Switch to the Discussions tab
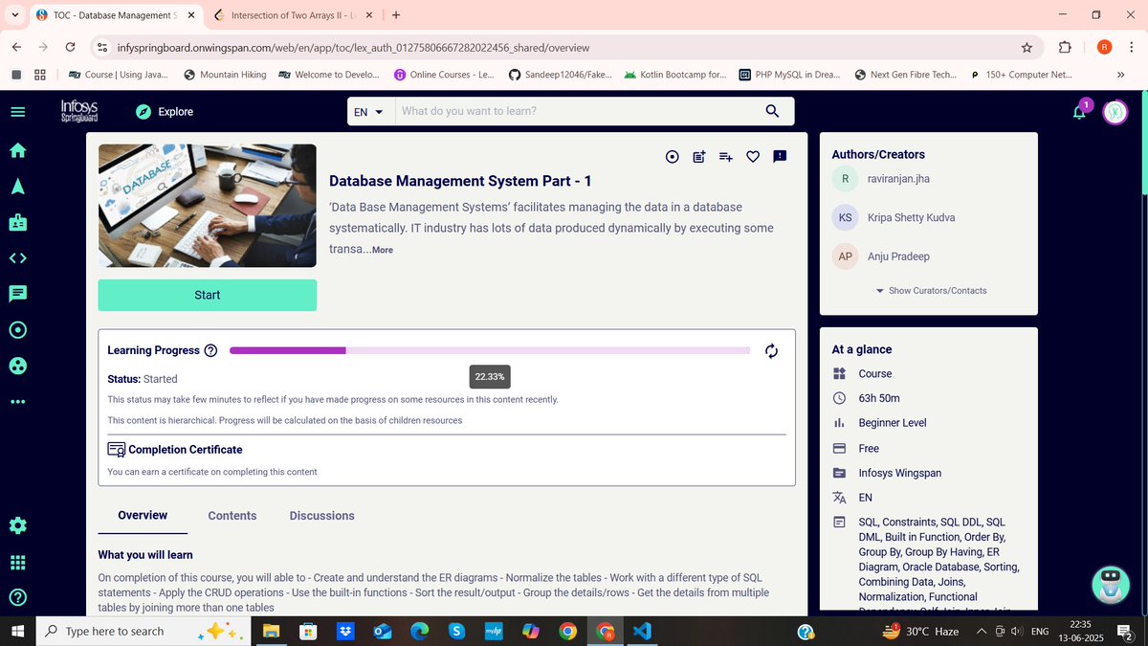Screen dimensions: 1148x646 pos(322,516)
